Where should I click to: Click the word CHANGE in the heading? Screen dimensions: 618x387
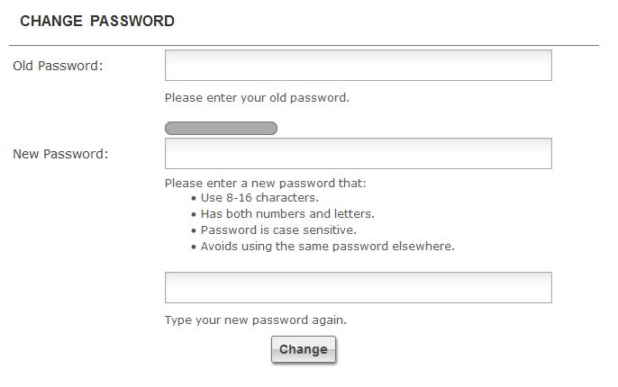(50, 21)
